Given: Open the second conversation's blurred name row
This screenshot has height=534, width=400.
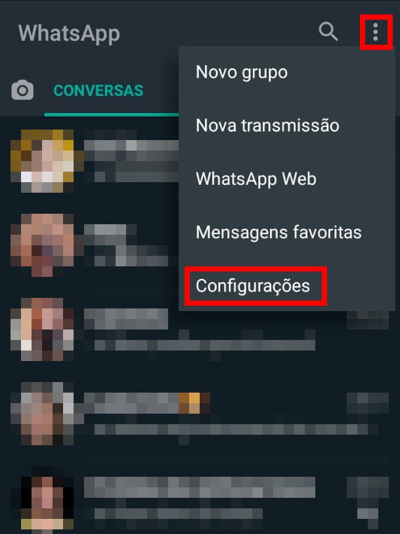Looking at the screenshot, I should 105,235.
